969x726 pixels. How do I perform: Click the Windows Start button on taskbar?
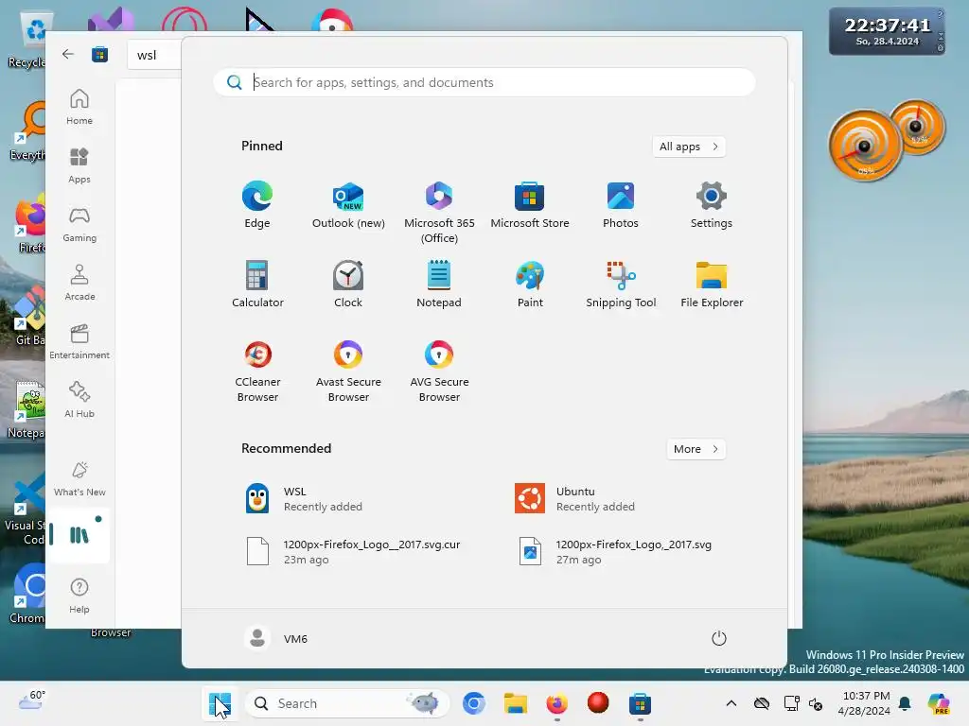point(220,703)
